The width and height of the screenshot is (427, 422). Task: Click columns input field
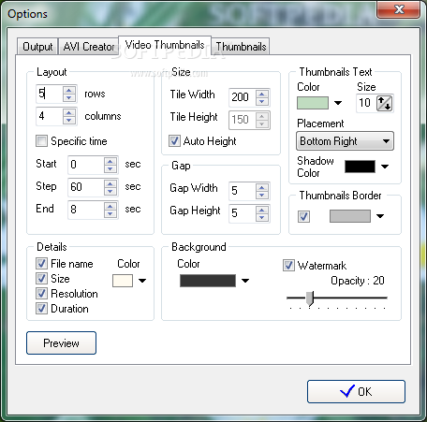coord(50,116)
